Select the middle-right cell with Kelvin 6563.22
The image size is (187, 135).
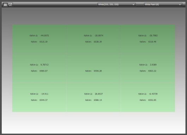click(148, 68)
